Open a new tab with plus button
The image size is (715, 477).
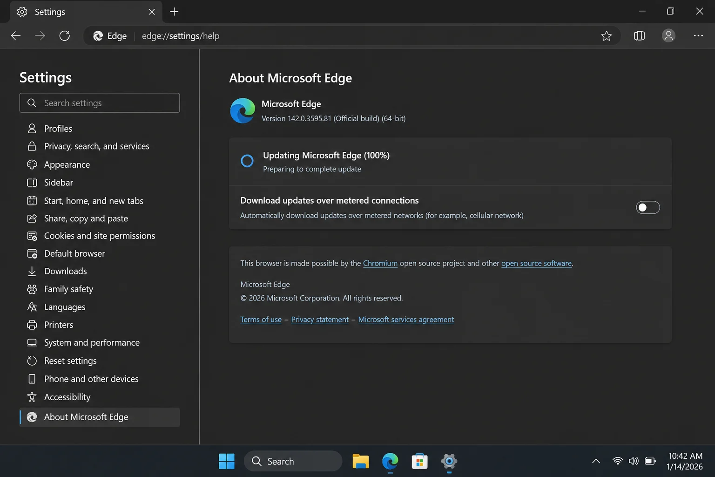[x=174, y=12]
